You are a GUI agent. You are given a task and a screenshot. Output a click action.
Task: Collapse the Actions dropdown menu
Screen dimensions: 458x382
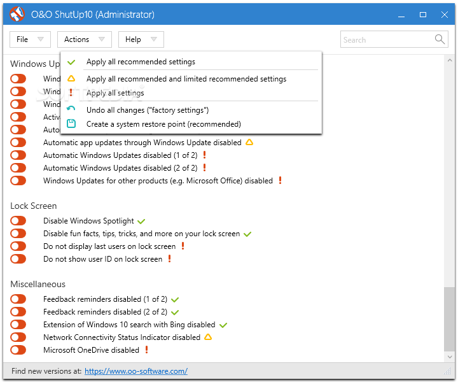point(85,39)
